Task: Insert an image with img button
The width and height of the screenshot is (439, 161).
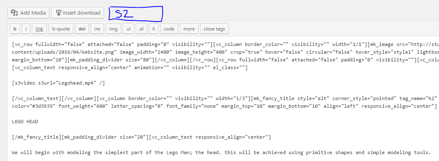Action: click(113, 29)
